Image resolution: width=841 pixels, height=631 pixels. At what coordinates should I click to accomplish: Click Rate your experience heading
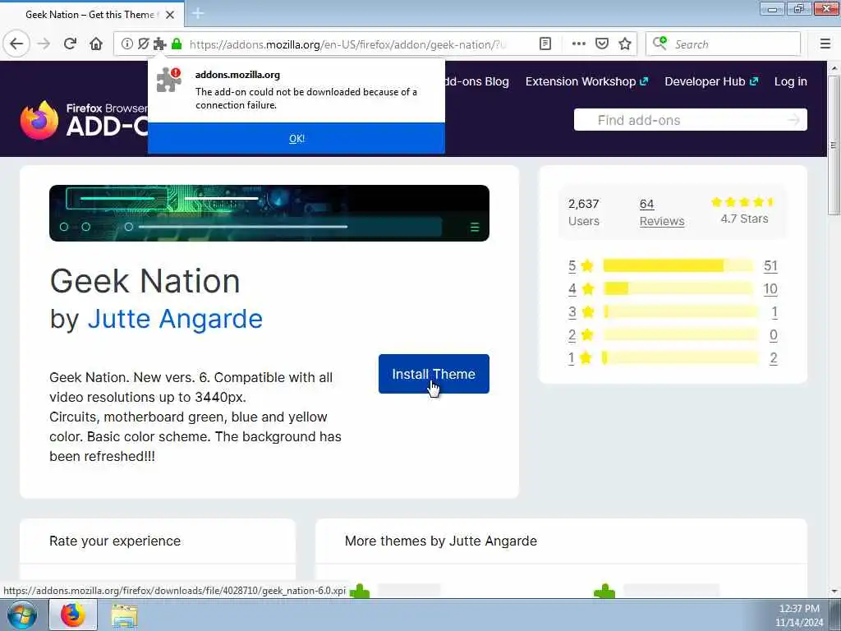115,541
